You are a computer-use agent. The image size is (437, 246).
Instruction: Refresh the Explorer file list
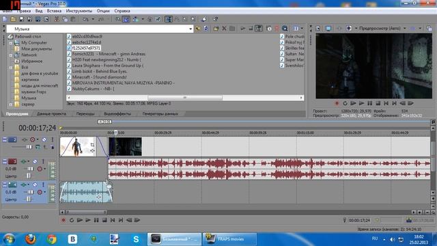click(x=206, y=29)
